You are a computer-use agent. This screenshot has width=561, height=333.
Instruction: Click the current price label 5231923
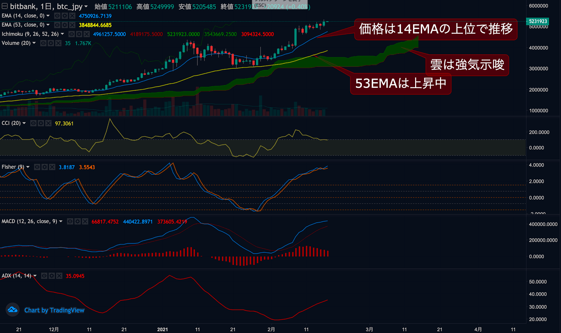pos(538,21)
